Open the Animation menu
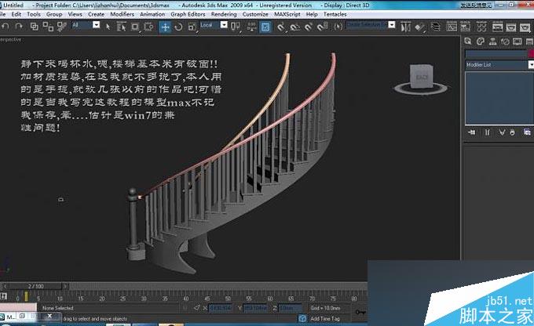Viewport: 534px width, 326px height. (x=152, y=14)
